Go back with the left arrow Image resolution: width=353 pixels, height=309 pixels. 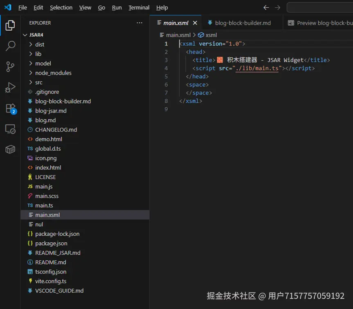[266, 8]
